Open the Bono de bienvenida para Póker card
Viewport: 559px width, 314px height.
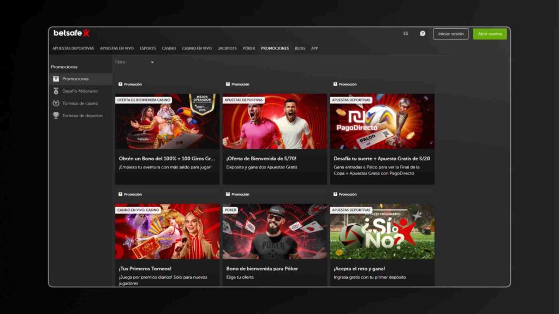coord(275,269)
